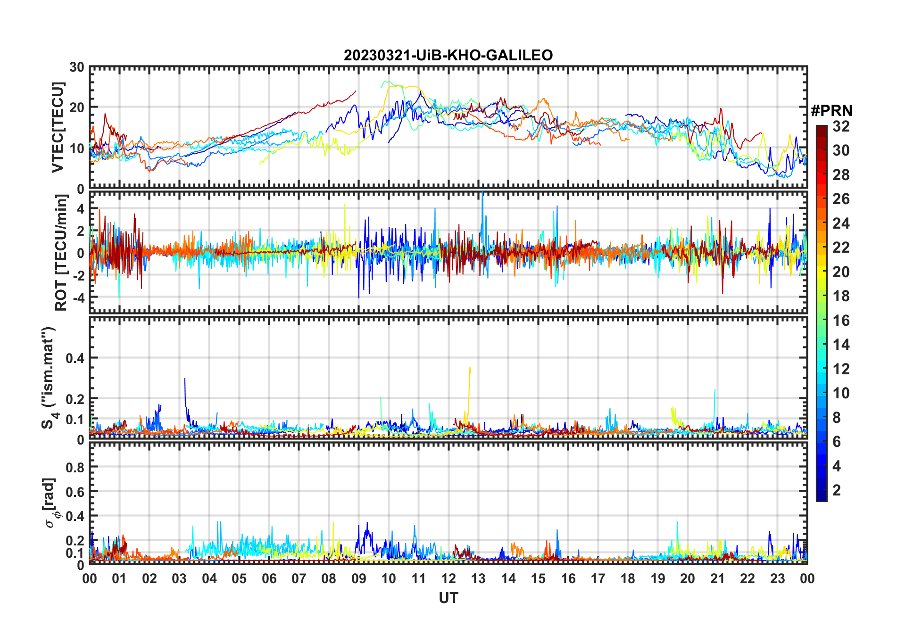The image size is (897, 627).
Task: Click PRN colorbar tick label 2
Action: pos(837,490)
